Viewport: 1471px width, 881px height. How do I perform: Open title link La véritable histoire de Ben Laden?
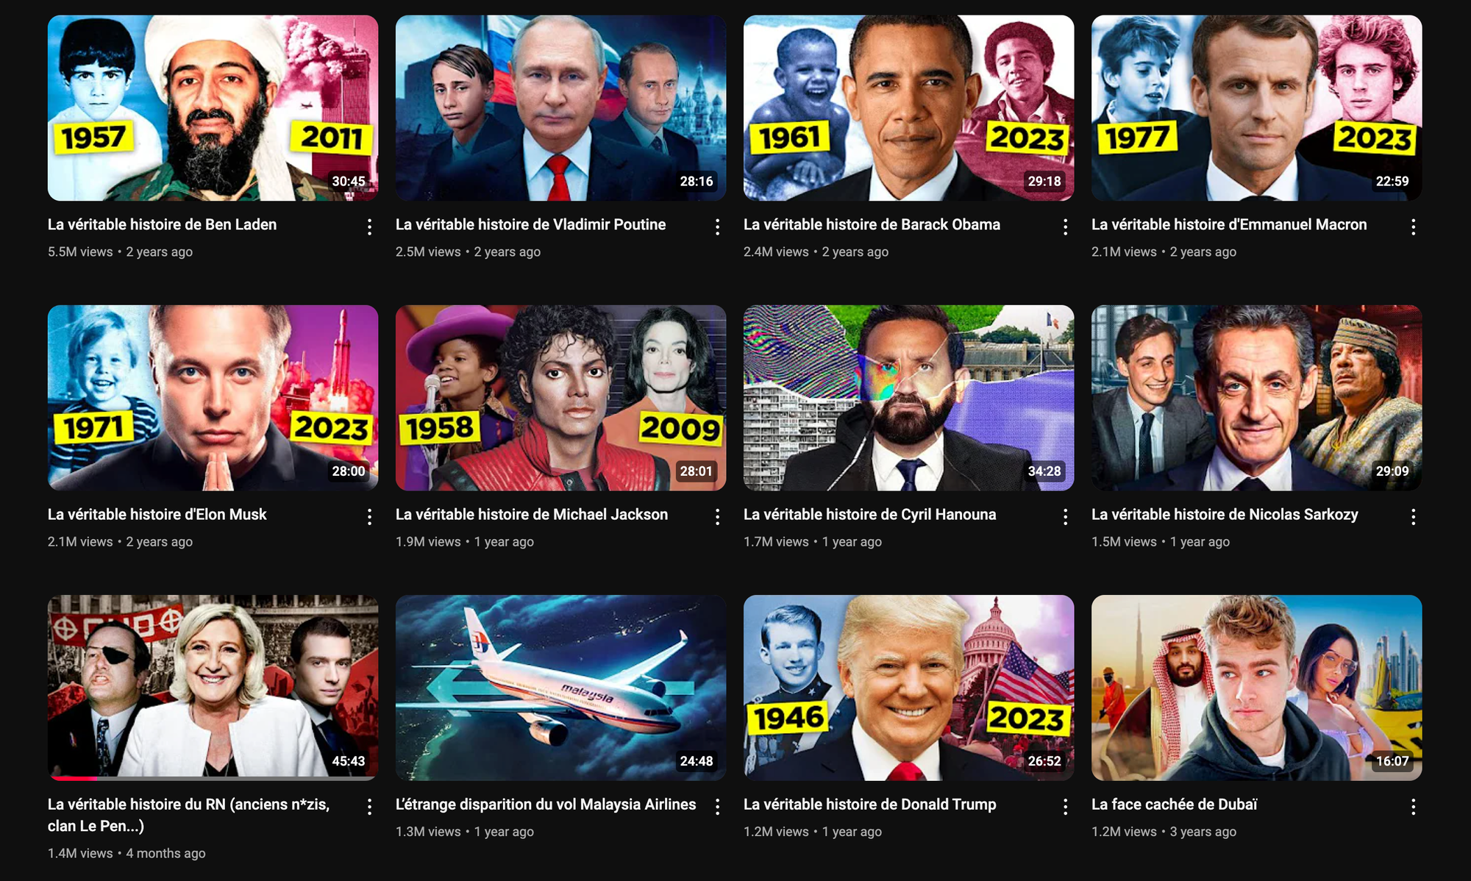point(163,224)
